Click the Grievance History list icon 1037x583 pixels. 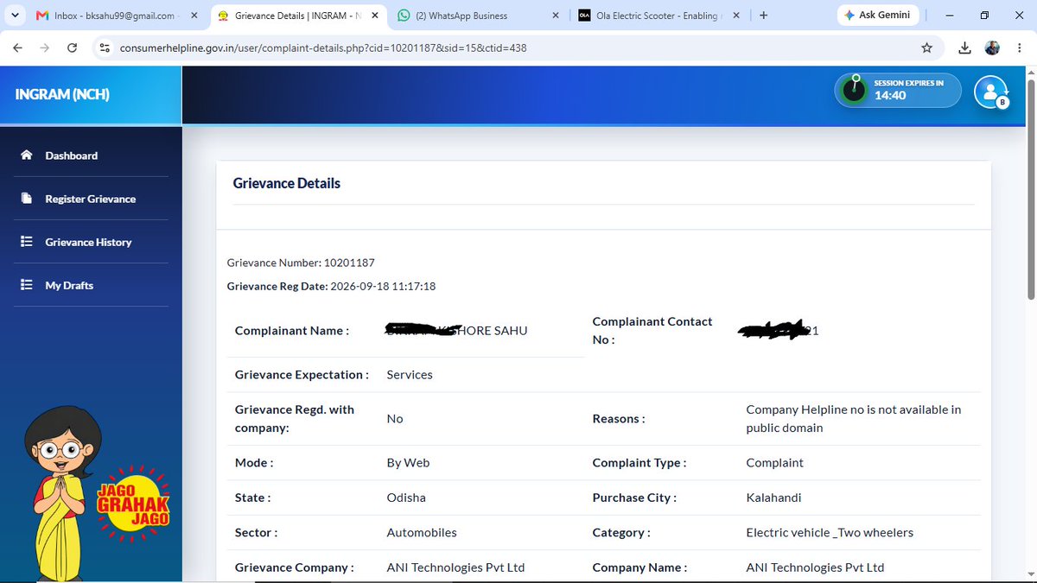[26, 242]
